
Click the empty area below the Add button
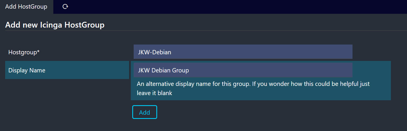click(x=145, y=125)
